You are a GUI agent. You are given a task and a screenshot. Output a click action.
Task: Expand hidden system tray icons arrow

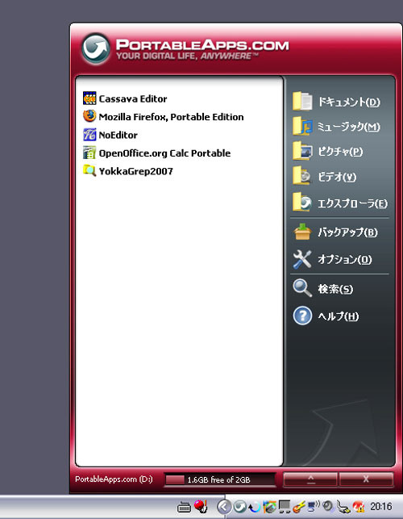tap(224, 506)
